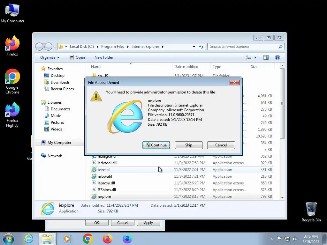Open the Recycle Bin

311,212
